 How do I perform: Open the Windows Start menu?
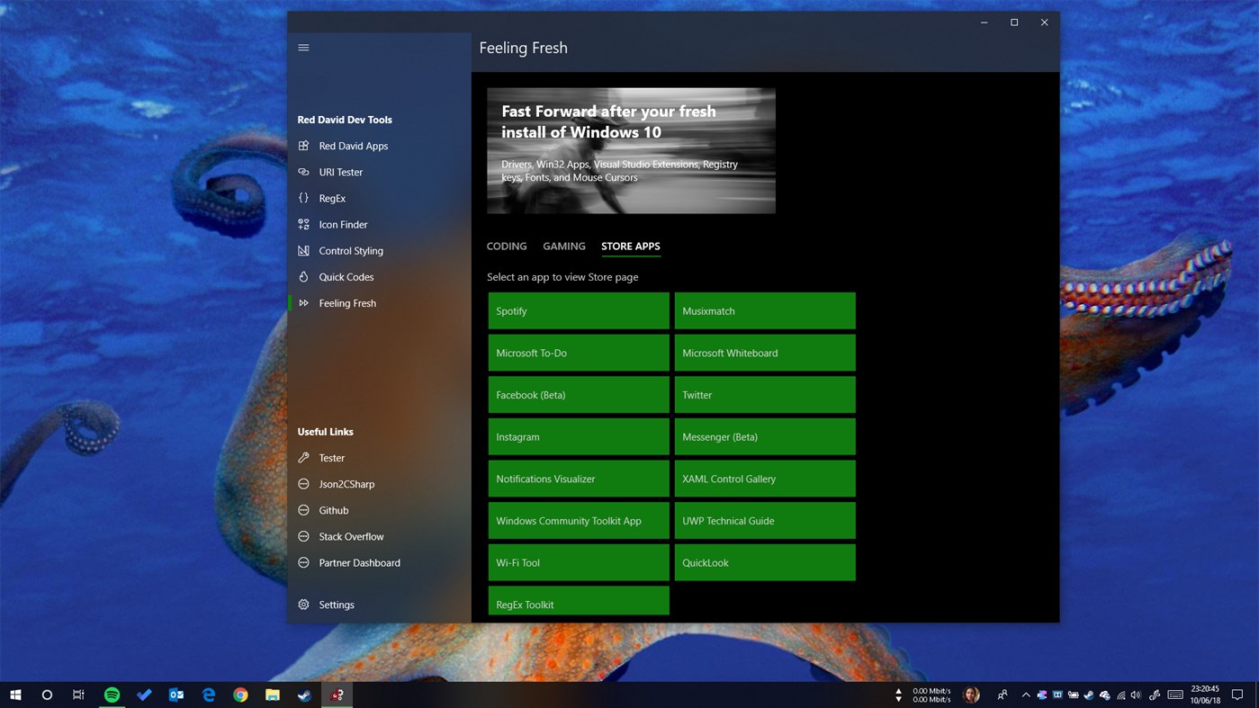click(15, 695)
